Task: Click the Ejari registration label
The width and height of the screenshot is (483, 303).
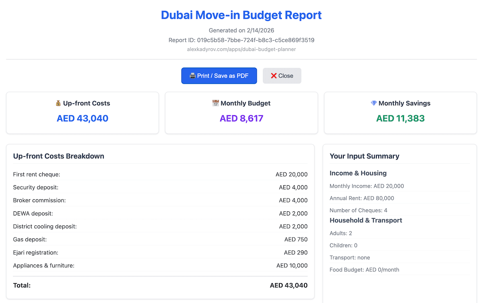Action: coord(36,252)
